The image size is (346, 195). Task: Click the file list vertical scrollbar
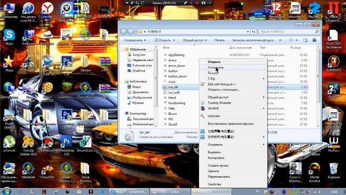click(x=318, y=86)
